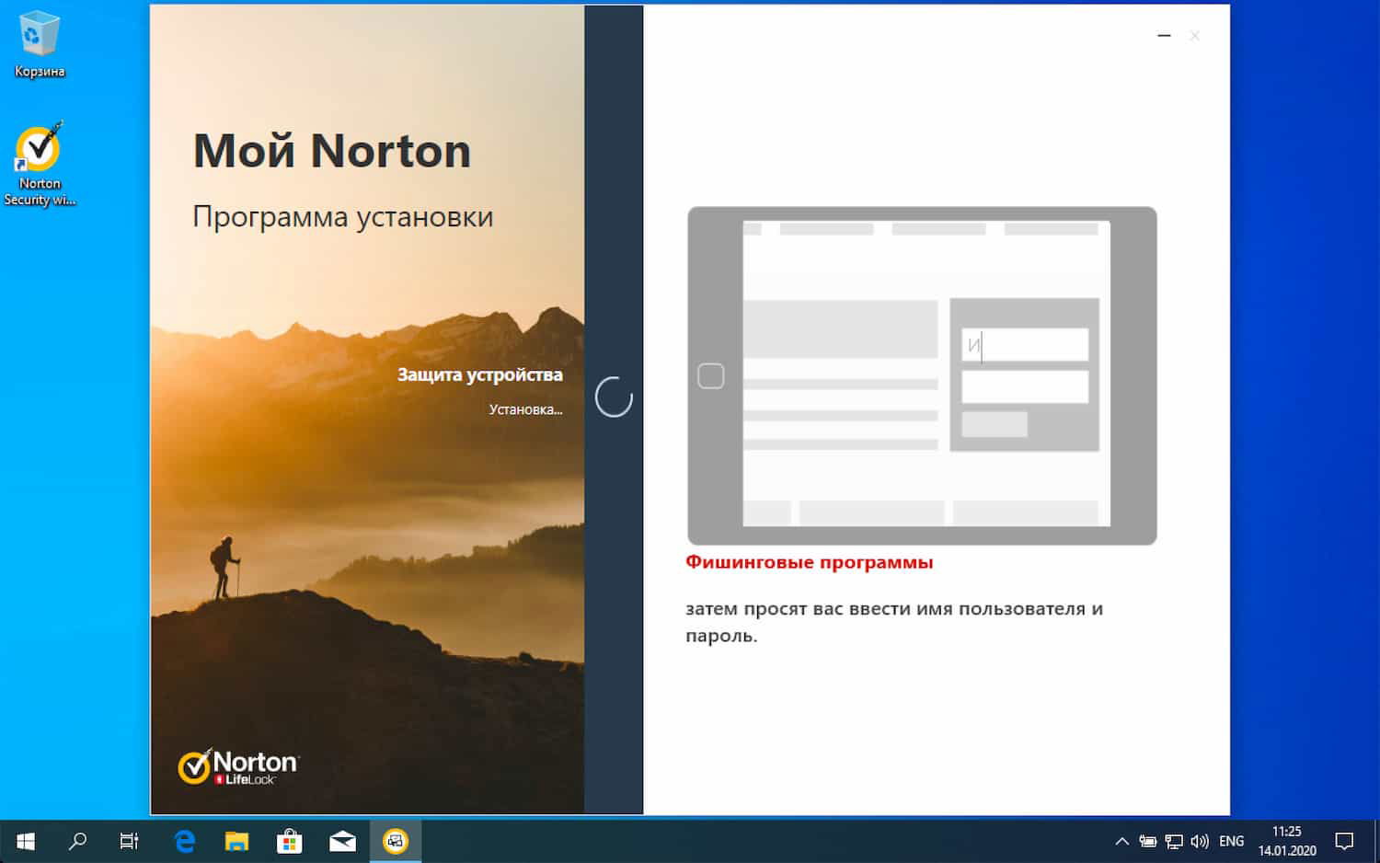Image resolution: width=1380 pixels, height=863 pixels.
Task: Open the Windows Start menu
Action: click(x=26, y=841)
